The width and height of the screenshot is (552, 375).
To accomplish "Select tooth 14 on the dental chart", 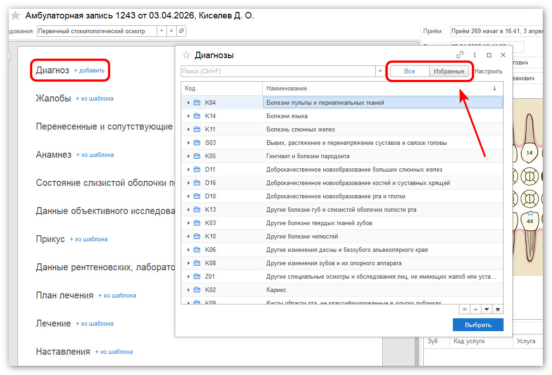I will point(529,153).
